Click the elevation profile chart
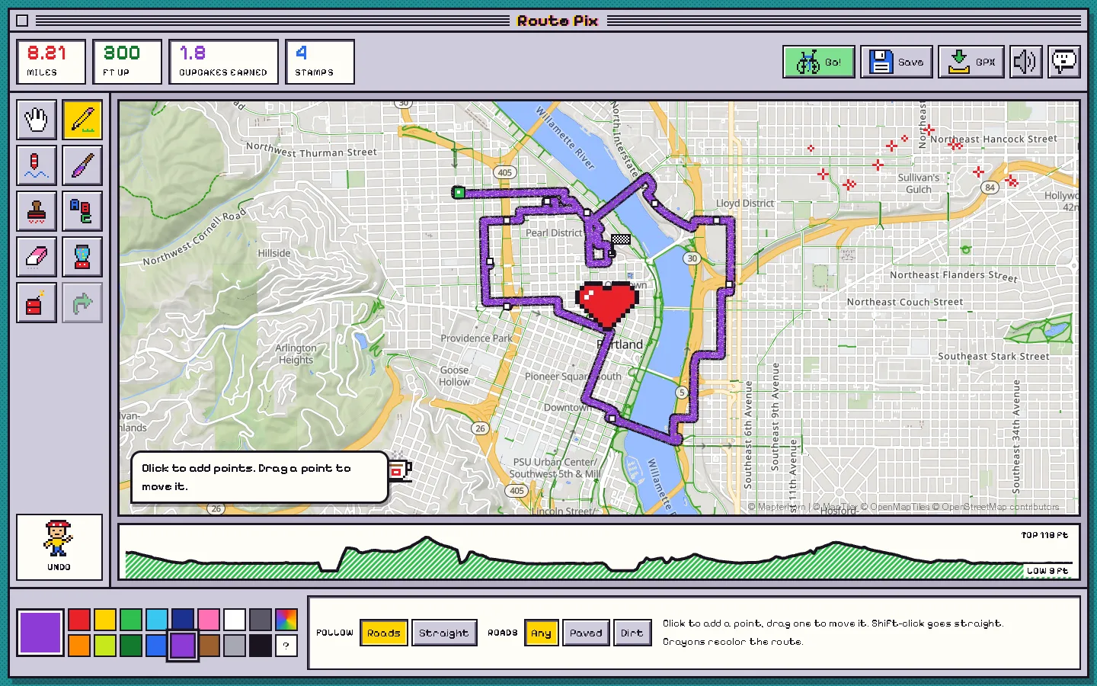 point(599,551)
